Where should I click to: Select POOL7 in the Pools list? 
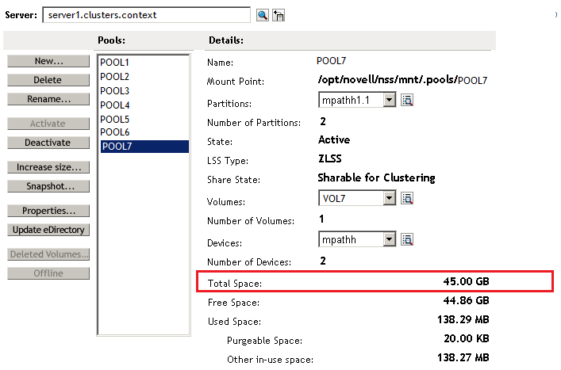click(x=116, y=147)
